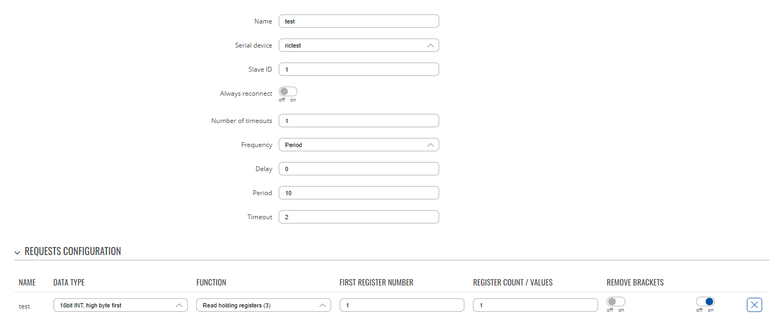Click the Delay input field
Viewport: 780px width, 324px height.
[359, 169]
